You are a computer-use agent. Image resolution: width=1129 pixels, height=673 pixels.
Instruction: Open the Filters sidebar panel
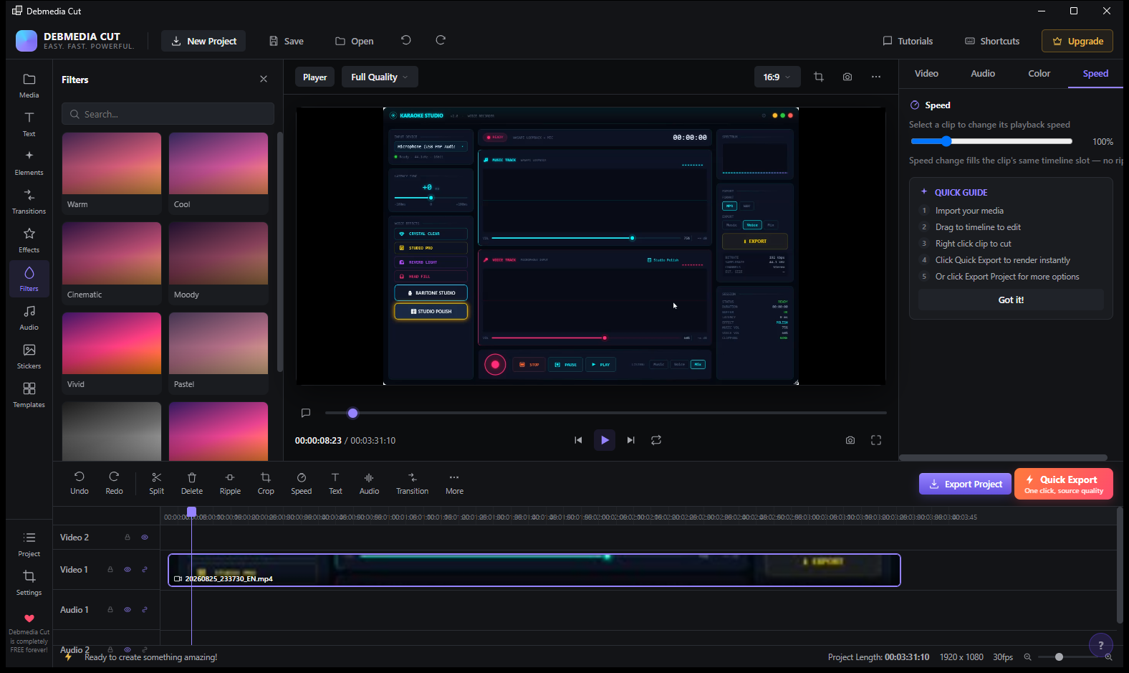(29, 279)
